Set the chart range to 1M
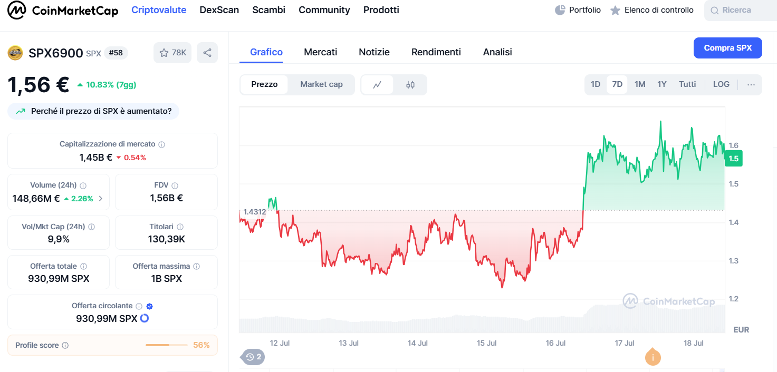Screen dimensions: 777x372 [x=640, y=84]
